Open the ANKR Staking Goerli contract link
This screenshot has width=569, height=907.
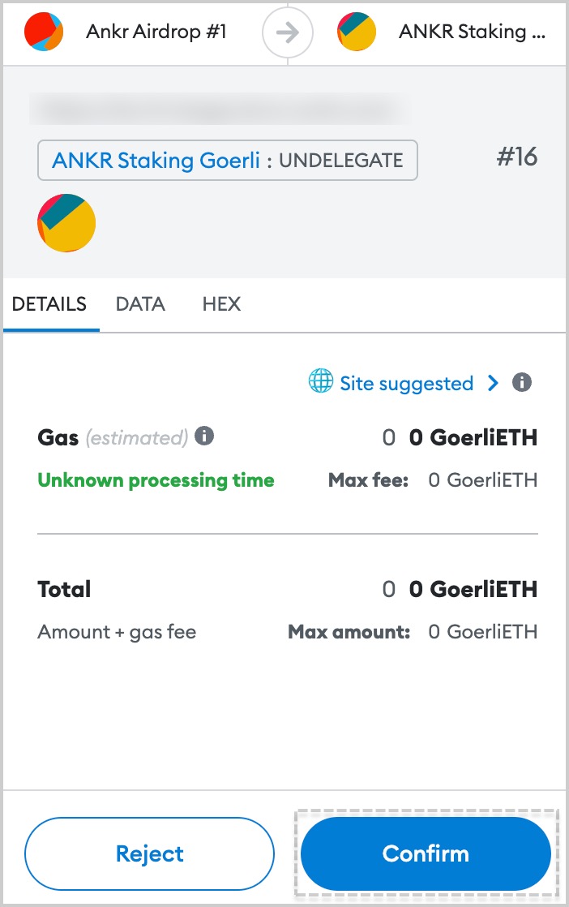coord(156,161)
